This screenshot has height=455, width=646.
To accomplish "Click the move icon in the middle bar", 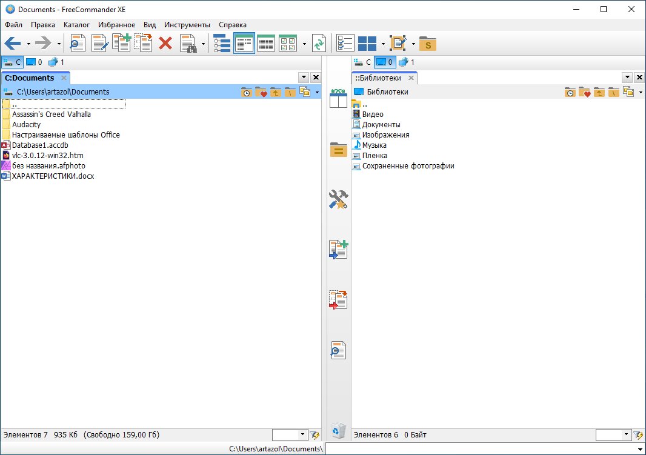I will [x=338, y=300].
